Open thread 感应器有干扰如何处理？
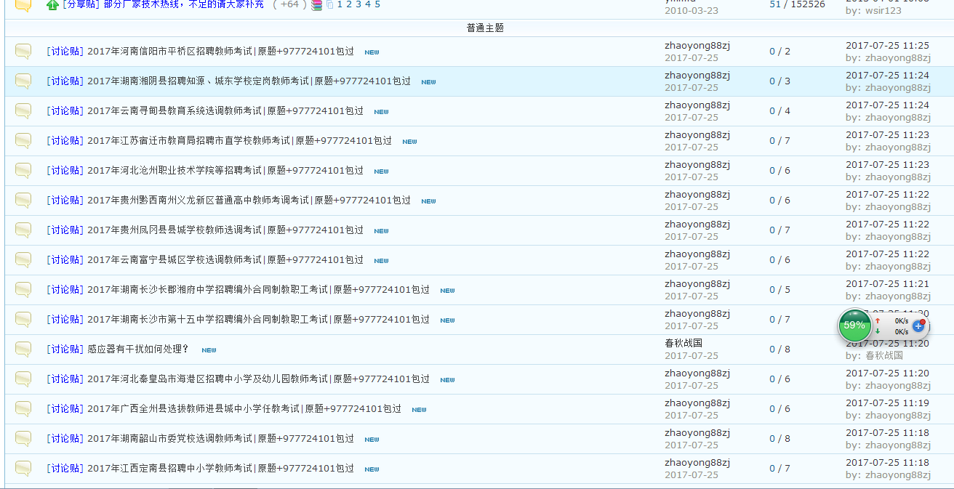This screenshot has width=954, height=489. point(138,349)
